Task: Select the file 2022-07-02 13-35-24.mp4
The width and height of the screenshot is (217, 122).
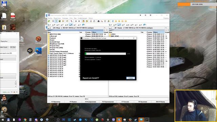Action: [58, 55]
